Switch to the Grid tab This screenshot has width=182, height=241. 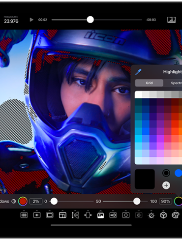coord(149,83)
